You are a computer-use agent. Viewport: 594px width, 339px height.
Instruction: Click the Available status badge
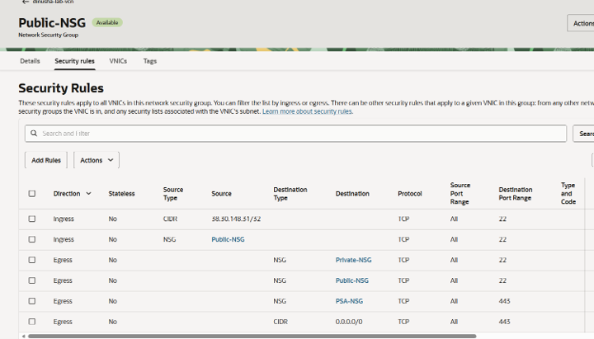click(107, 23)
